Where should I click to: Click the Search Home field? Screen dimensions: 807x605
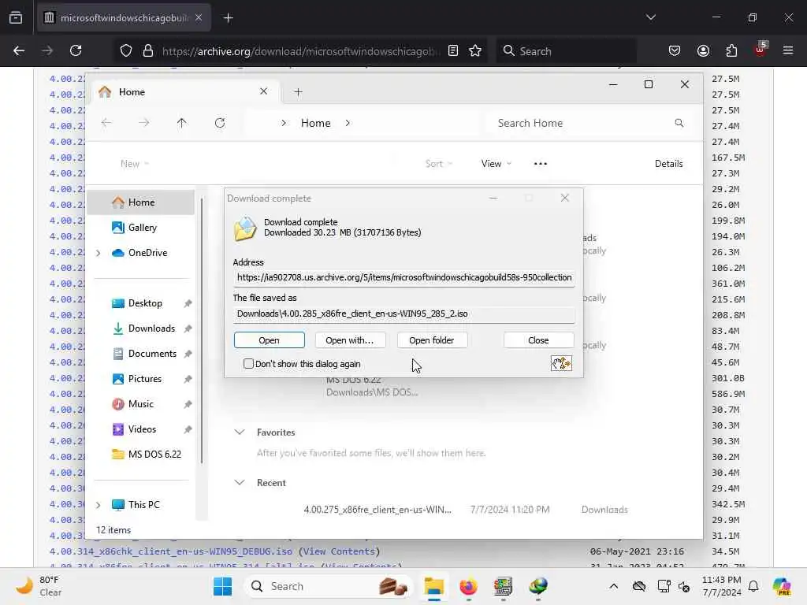click(x=589, y=123)
